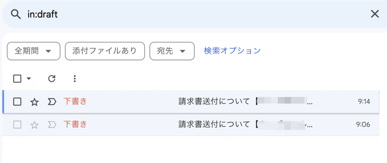Open the three-dot more options menu
Image resolution: width=387 pixels, height=163 pixels.
tap(75, 79)
